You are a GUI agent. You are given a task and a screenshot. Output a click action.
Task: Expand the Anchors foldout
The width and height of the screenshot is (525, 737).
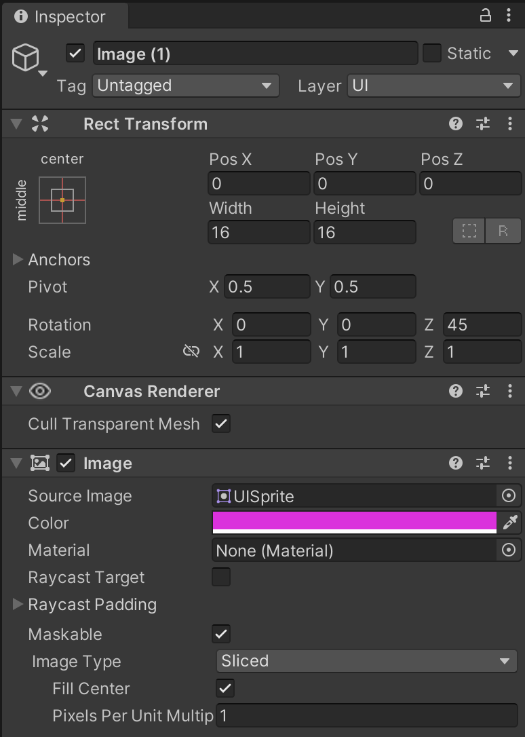(x=18, y=260)
